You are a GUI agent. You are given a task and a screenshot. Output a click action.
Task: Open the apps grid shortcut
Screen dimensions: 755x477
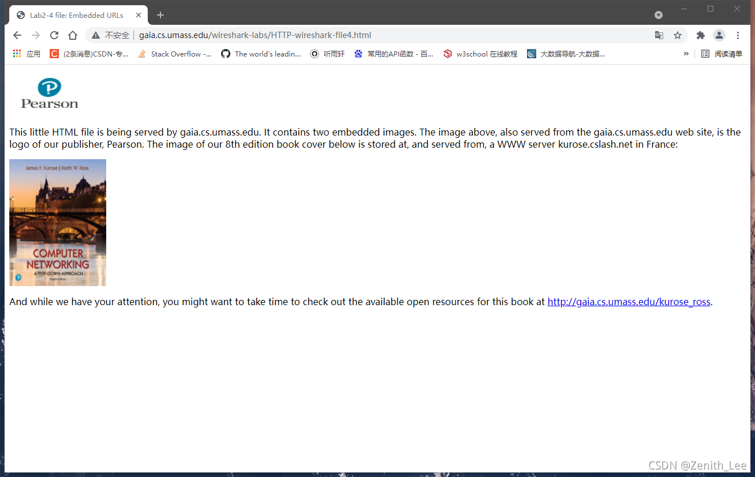point(27,54)
